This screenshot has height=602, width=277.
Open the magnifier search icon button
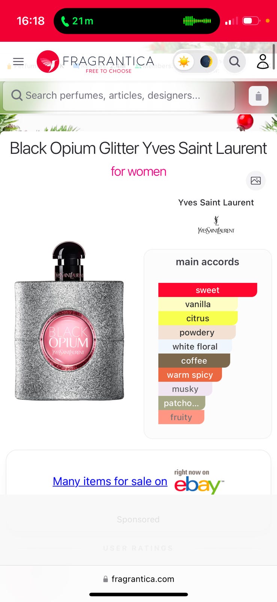pos(235,61)
